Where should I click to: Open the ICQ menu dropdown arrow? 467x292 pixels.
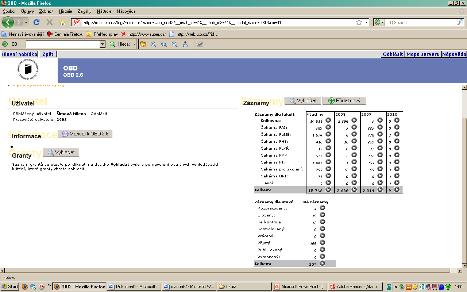point(22,44)
